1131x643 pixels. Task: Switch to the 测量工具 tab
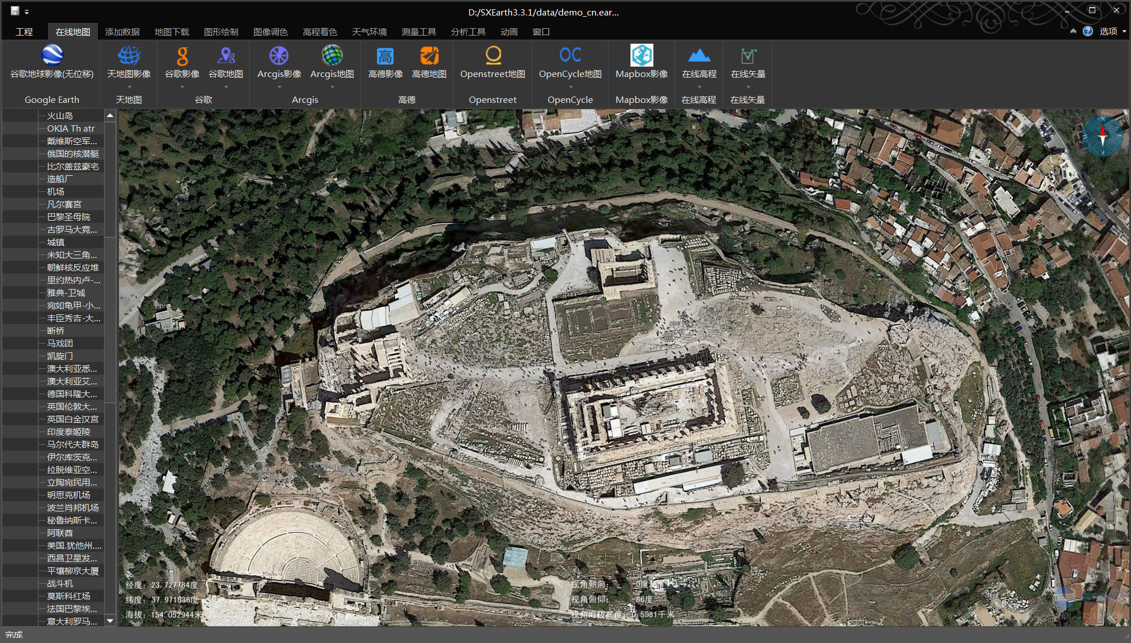click(419, 32)
